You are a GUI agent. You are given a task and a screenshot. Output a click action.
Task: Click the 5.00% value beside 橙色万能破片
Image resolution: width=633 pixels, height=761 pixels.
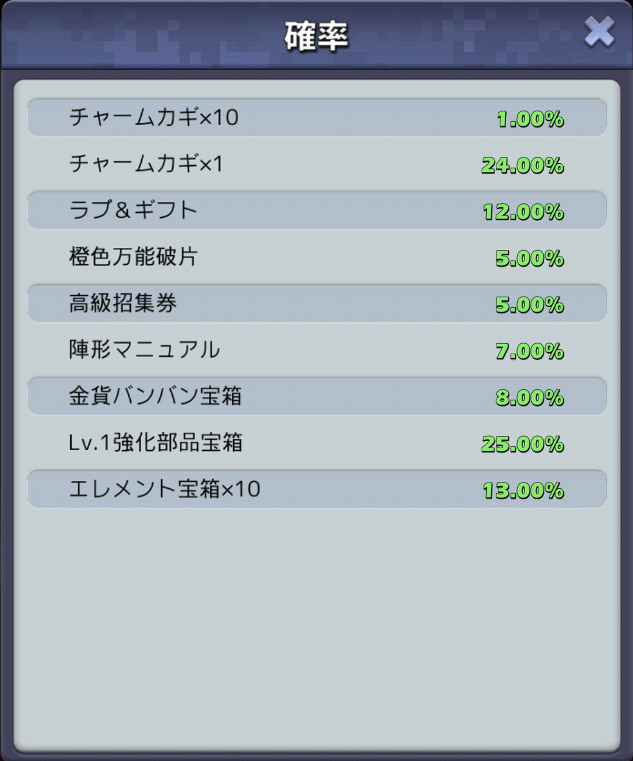pos(529,258)
